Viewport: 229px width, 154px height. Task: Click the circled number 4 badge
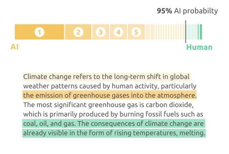pos(118,32)
